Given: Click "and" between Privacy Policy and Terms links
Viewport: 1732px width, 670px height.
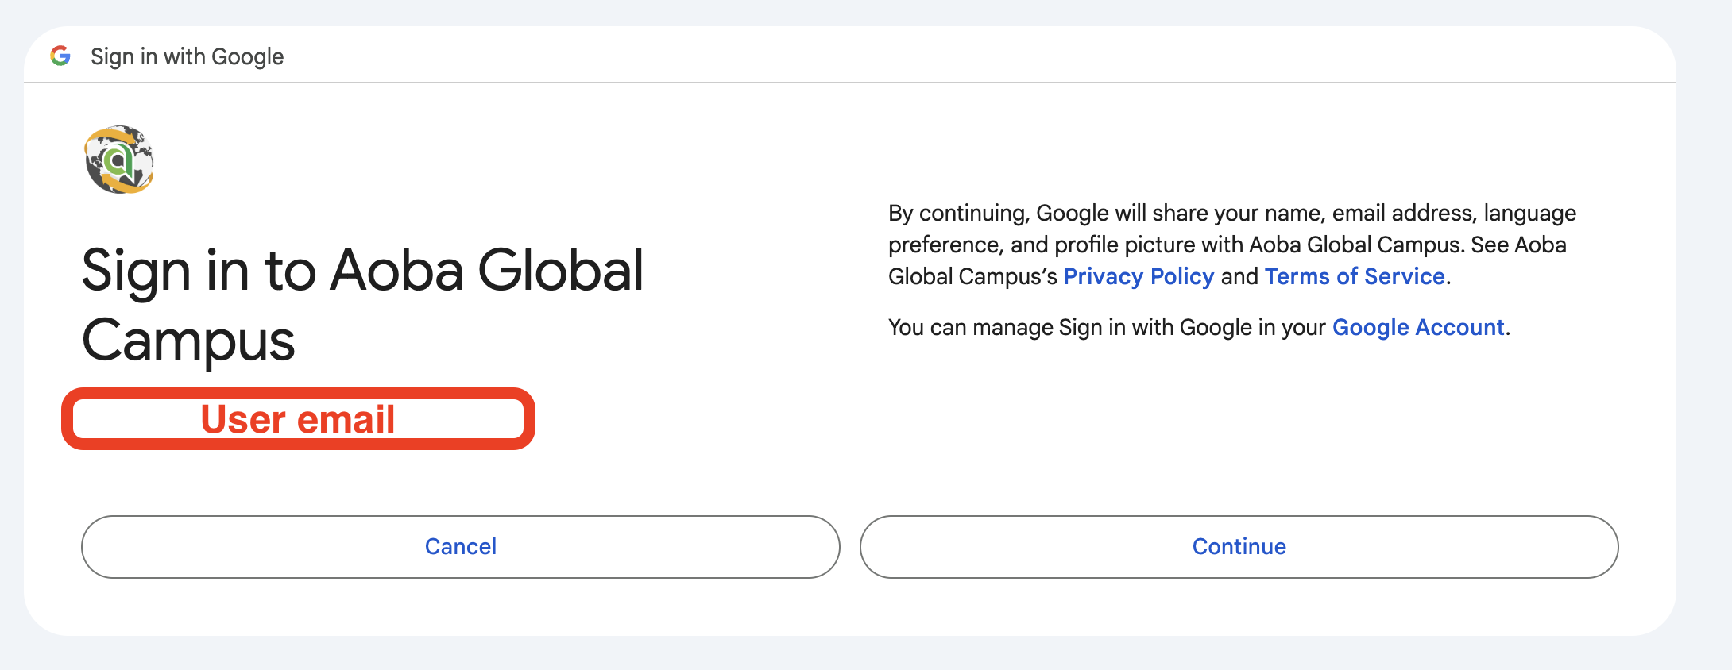Looking at the screenshot, I should [x=1239, y=276].
